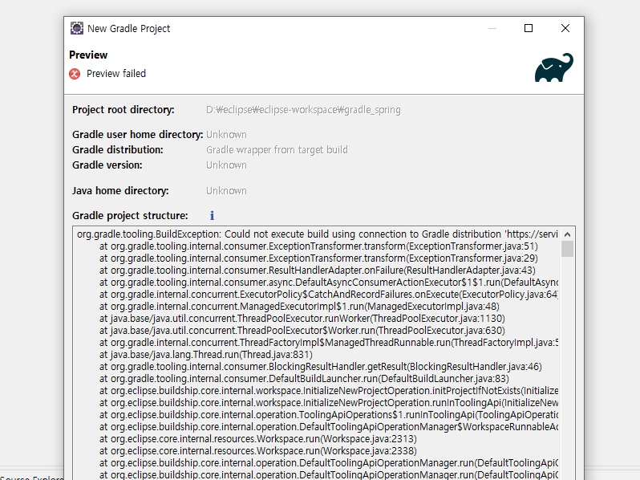Click the WorkspaceRunnableAdapter trace line
Image resolution: width=640 pixels, height=480 pixels.
pyautogui.click(x=329, y=427)
